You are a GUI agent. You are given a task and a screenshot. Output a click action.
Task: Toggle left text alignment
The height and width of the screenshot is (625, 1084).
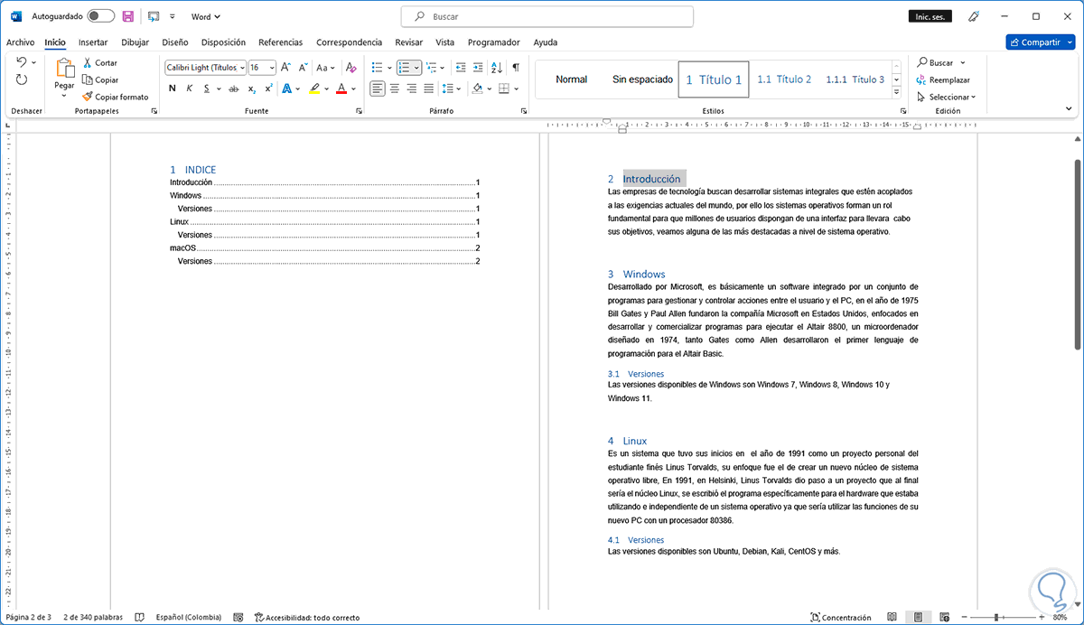(x=377, y=89)
